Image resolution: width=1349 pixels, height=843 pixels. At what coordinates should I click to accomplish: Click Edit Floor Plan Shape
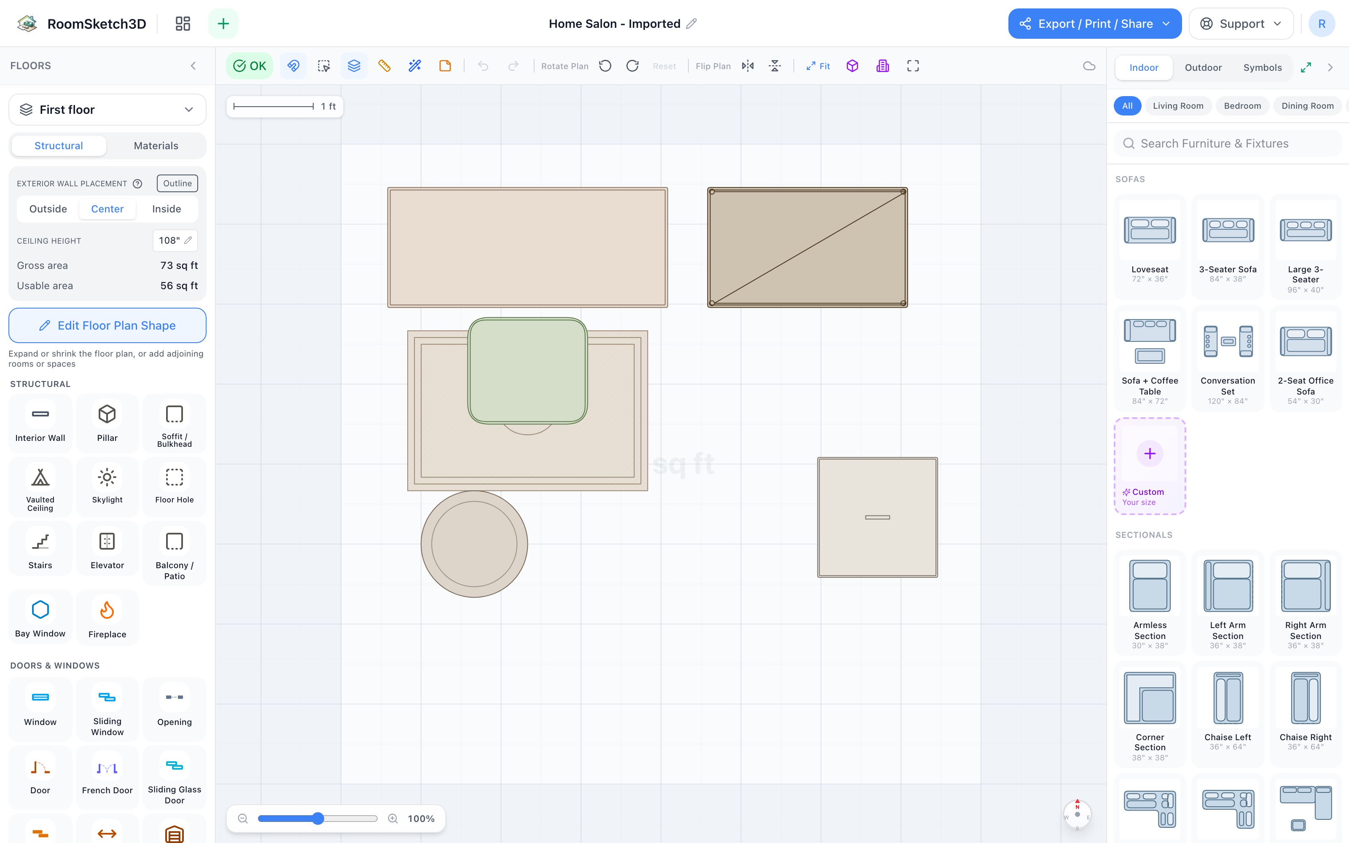click(x=107, y=325)
